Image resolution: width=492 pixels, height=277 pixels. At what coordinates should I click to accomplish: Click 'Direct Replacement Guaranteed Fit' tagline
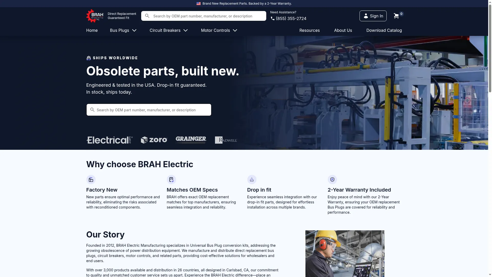click(x=122, y=16)
